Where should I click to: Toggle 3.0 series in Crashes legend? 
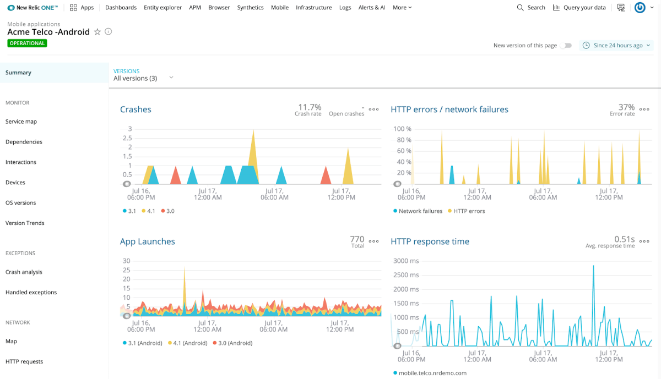(168, 211)
